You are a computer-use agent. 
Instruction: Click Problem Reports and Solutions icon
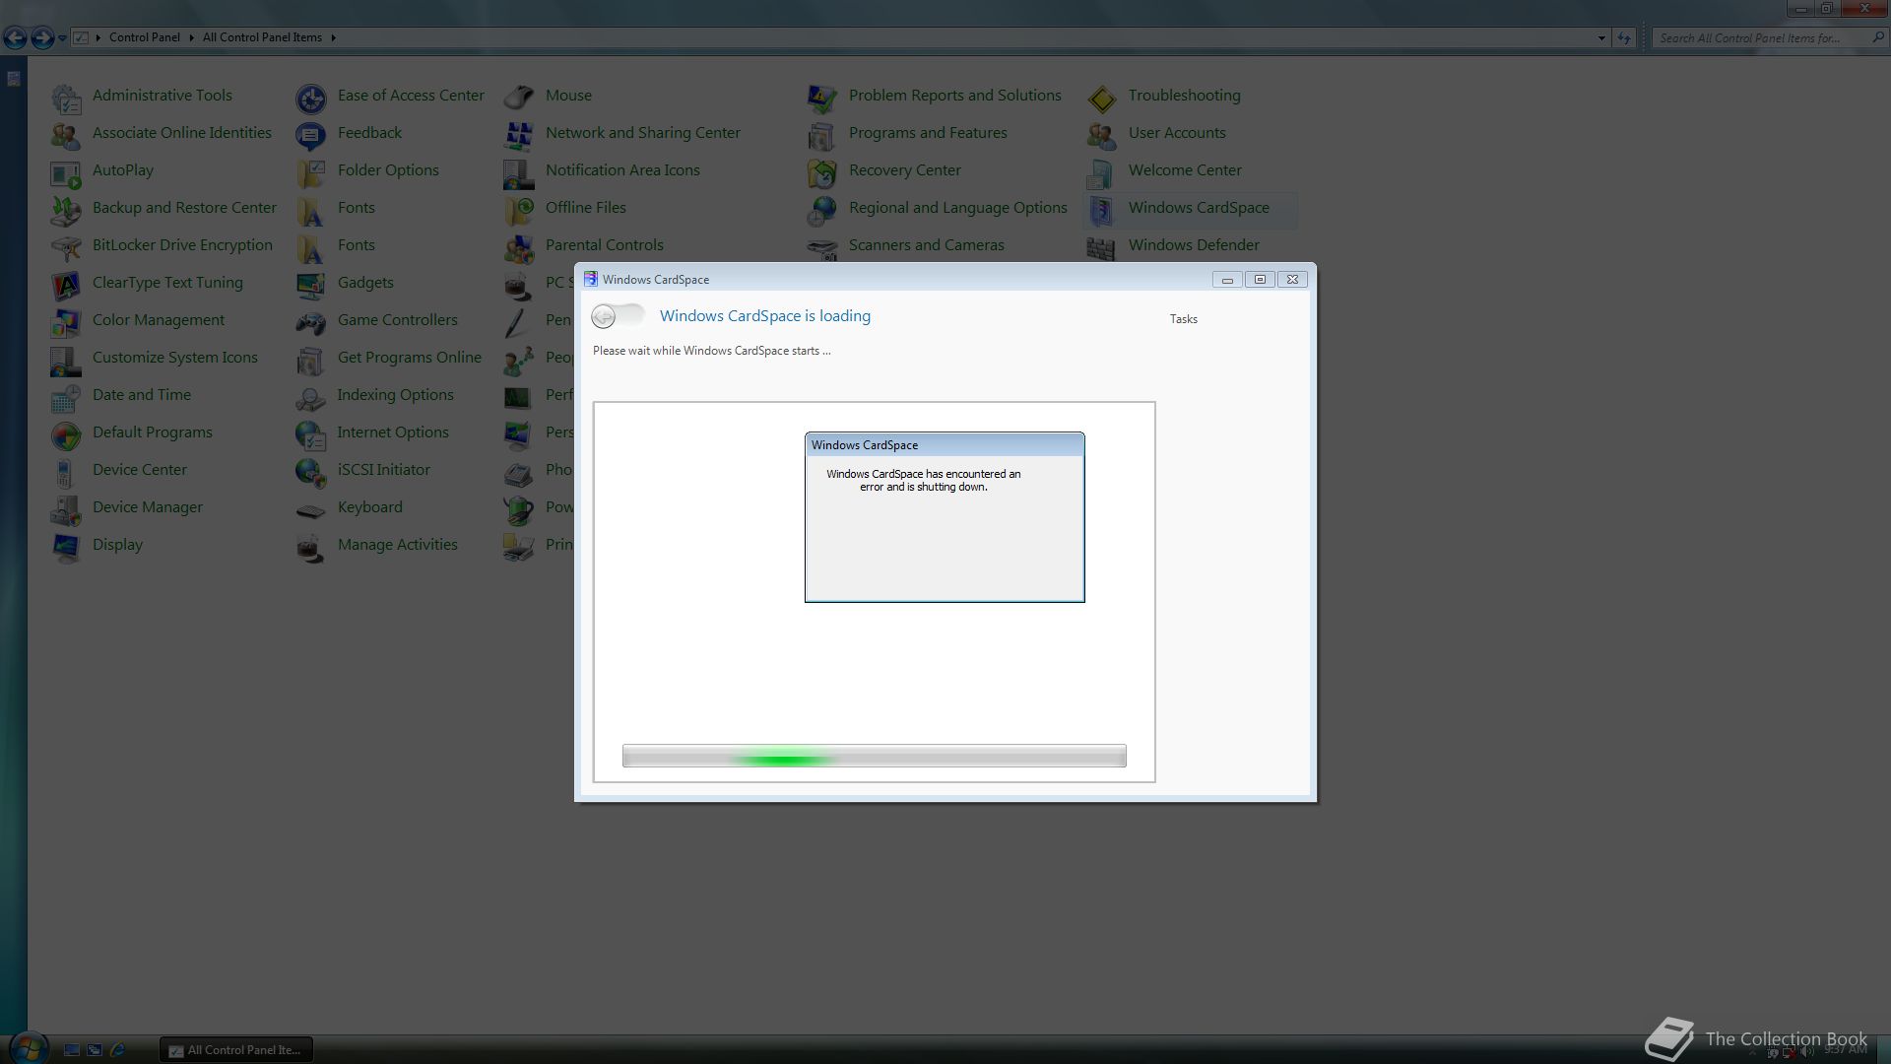pyautogui.click(x=822, y=98)
